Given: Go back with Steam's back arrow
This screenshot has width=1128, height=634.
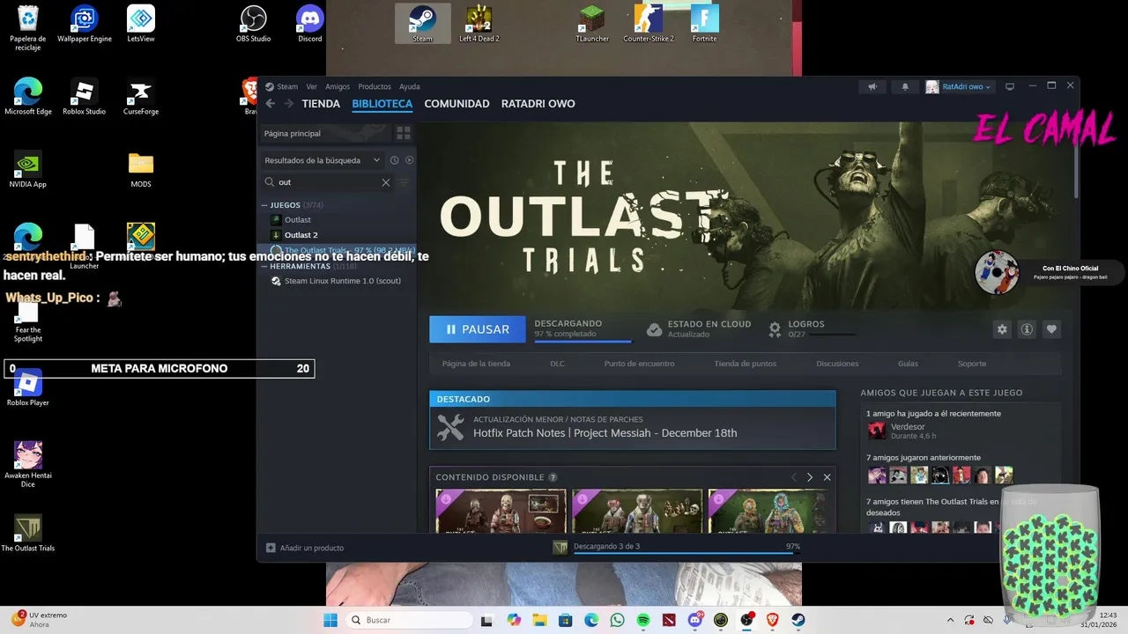Looking at the screenshot, I should coord(271,104).
